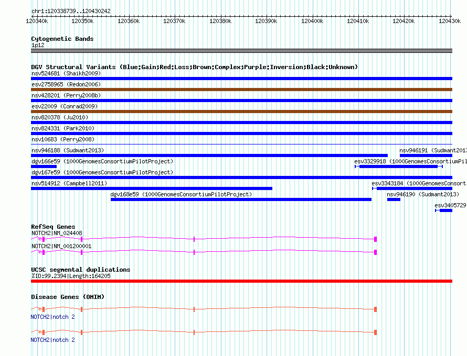The width and height of the screenshot is (467, 356).
Task: Open NOTCH2|NM_001200001 transcript label
Action: pos(61,247)
